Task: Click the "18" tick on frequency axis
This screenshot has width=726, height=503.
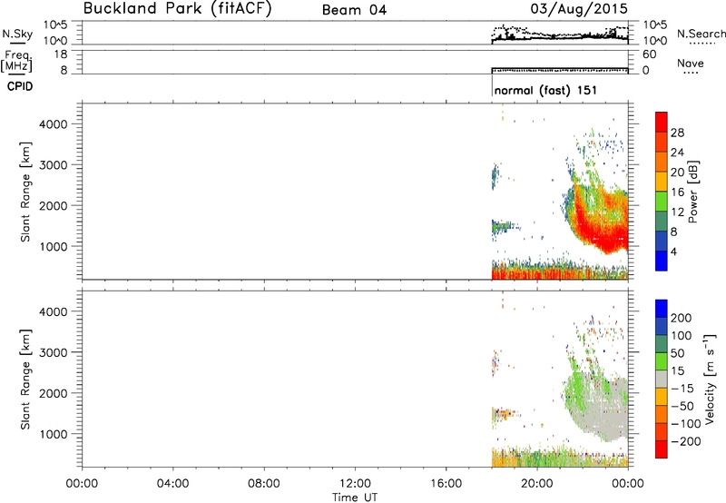Action: pyautogui.click(x=61, y=54)
